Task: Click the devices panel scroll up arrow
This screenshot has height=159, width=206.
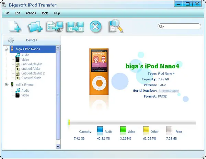Action: [x=58, y=48]
